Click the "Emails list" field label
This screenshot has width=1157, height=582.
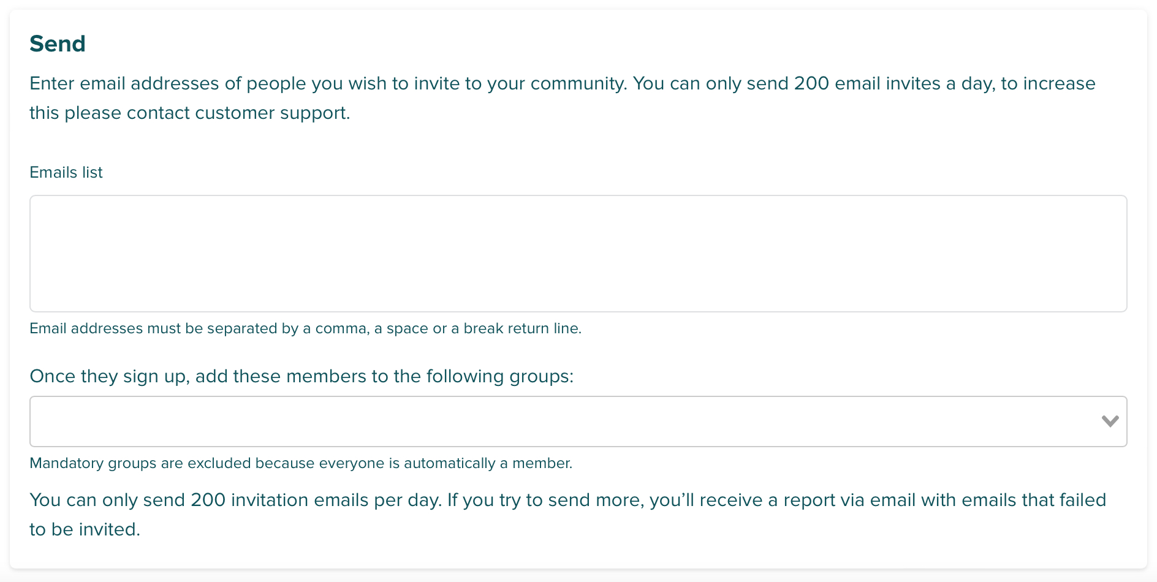[x=66, y=173]
